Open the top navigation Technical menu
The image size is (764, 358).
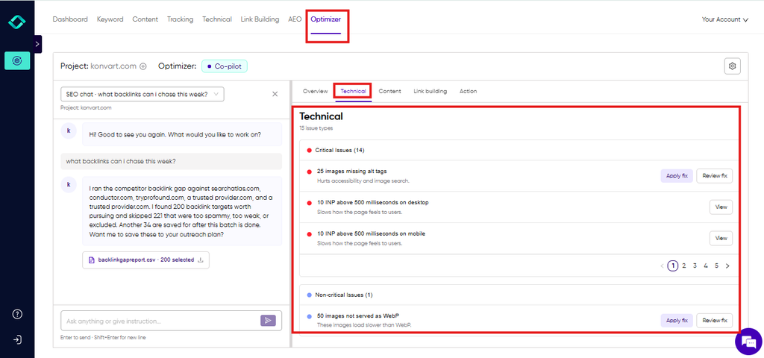[217, 19]
